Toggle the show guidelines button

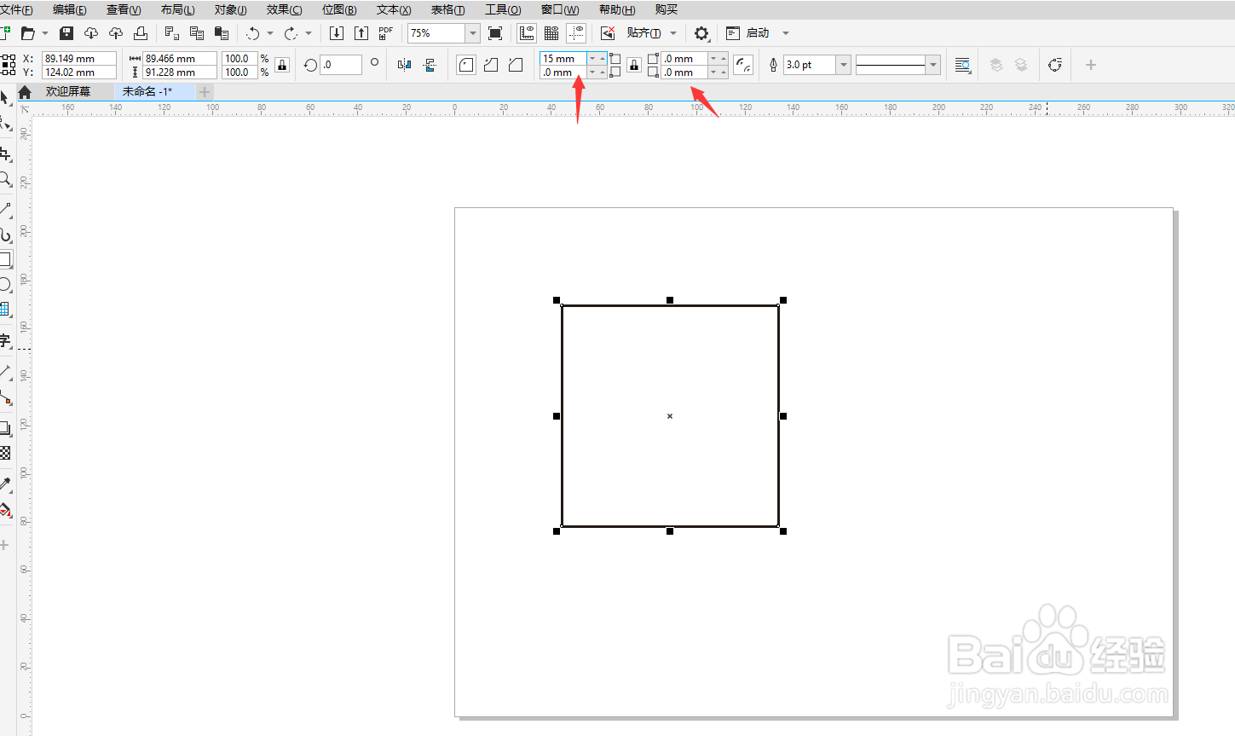coord(576,33)
